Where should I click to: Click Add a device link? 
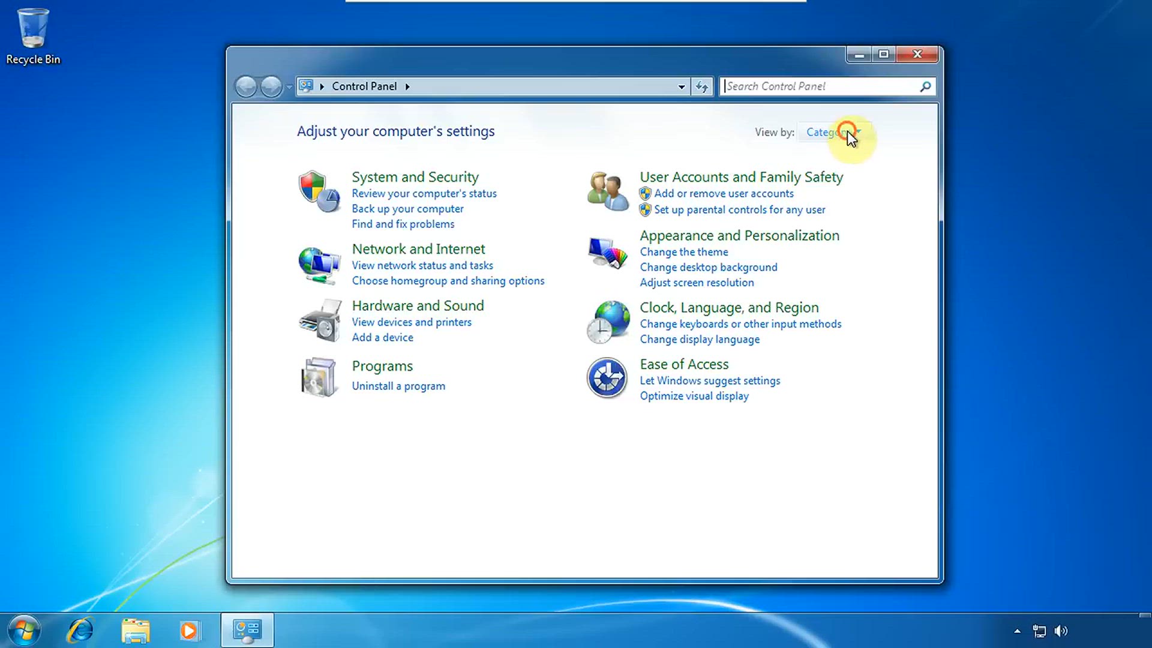382,337
